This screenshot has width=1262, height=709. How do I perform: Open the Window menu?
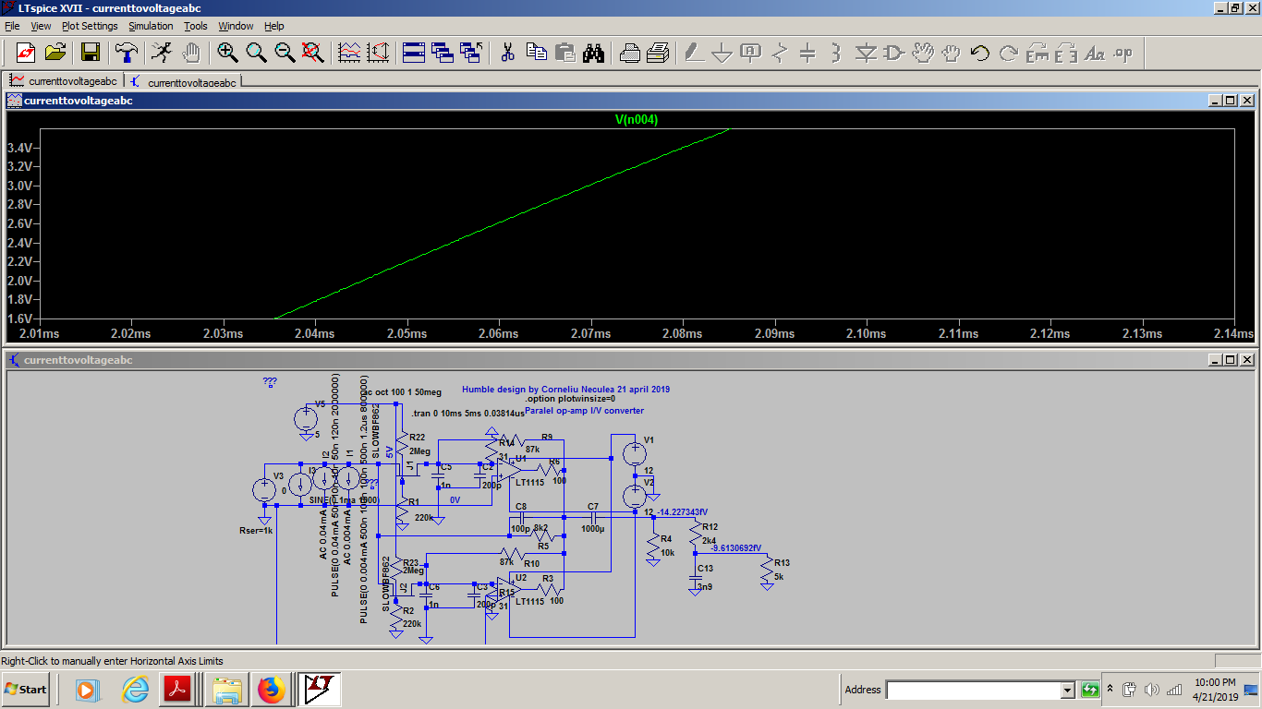tap(236, 26)
